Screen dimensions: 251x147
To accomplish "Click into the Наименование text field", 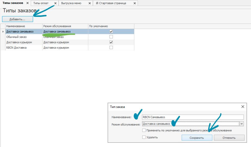I will point(193,117).
